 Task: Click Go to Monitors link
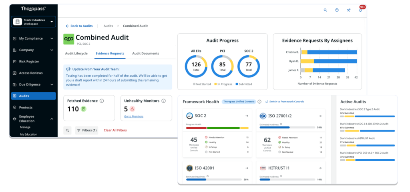pos(134,116)
